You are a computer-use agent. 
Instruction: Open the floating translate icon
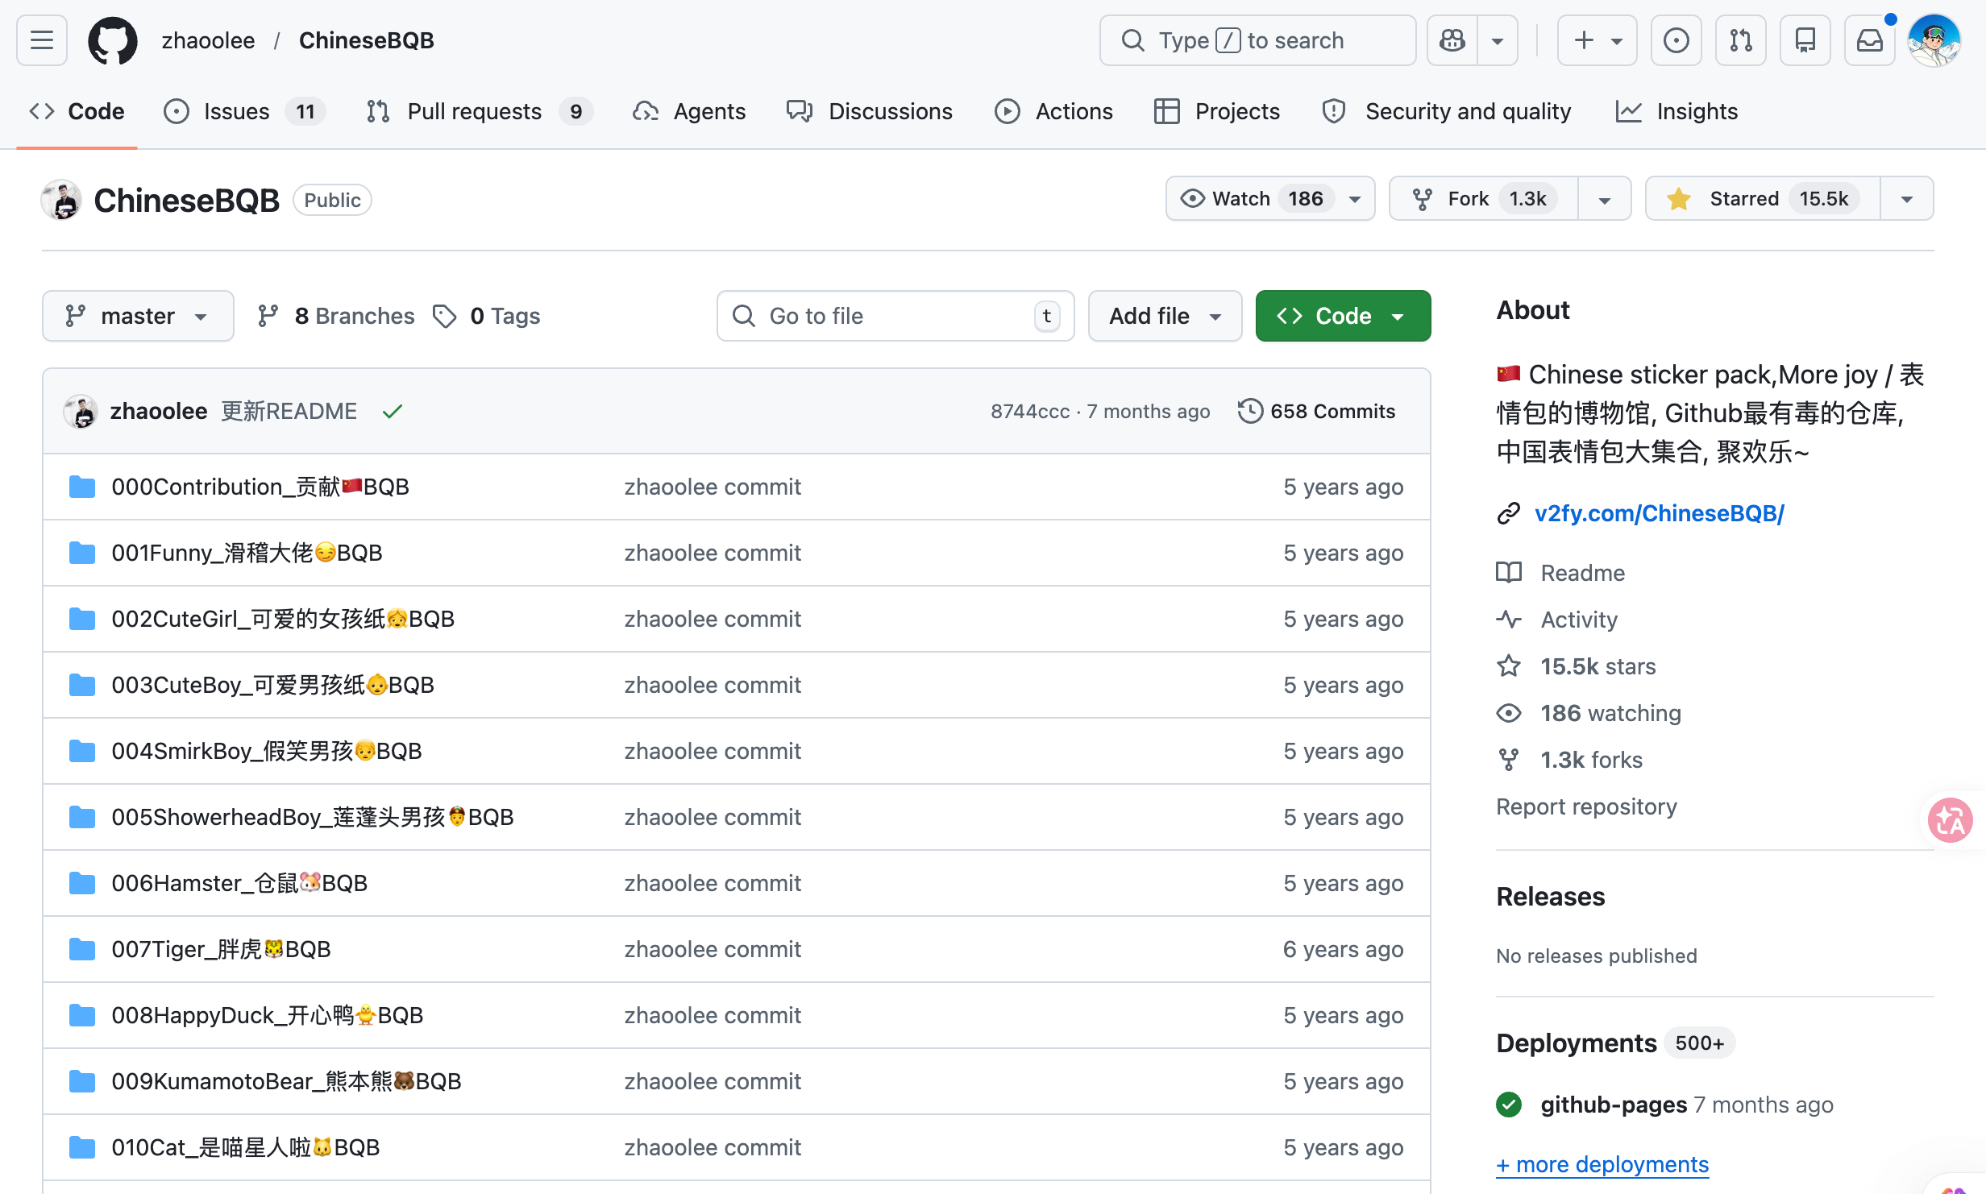[x=1950, y=820]
